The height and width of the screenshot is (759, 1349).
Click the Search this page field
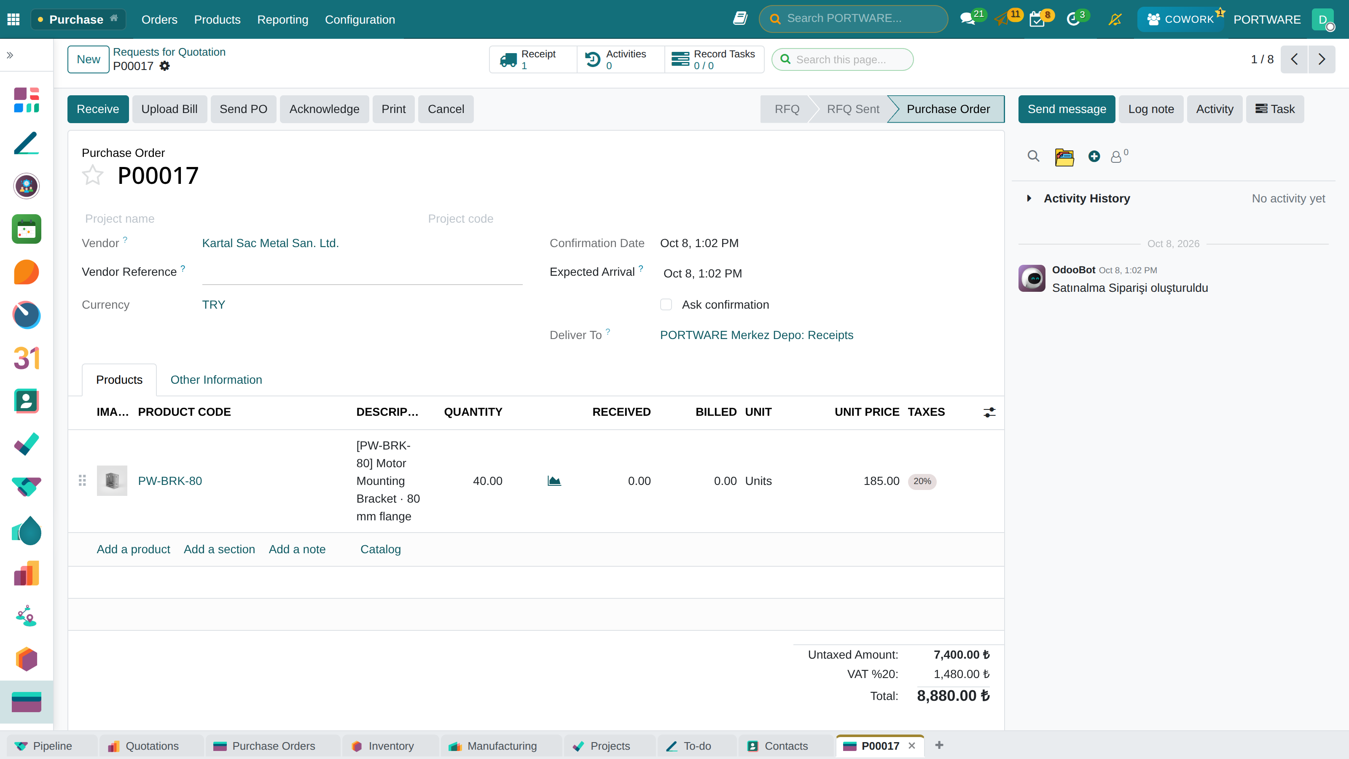842,60
